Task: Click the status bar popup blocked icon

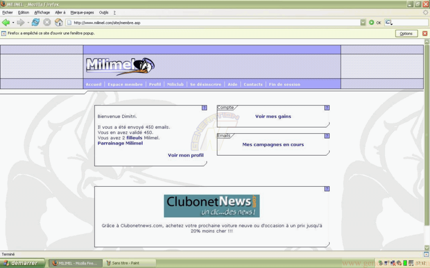Action: [x=426, y=254]
